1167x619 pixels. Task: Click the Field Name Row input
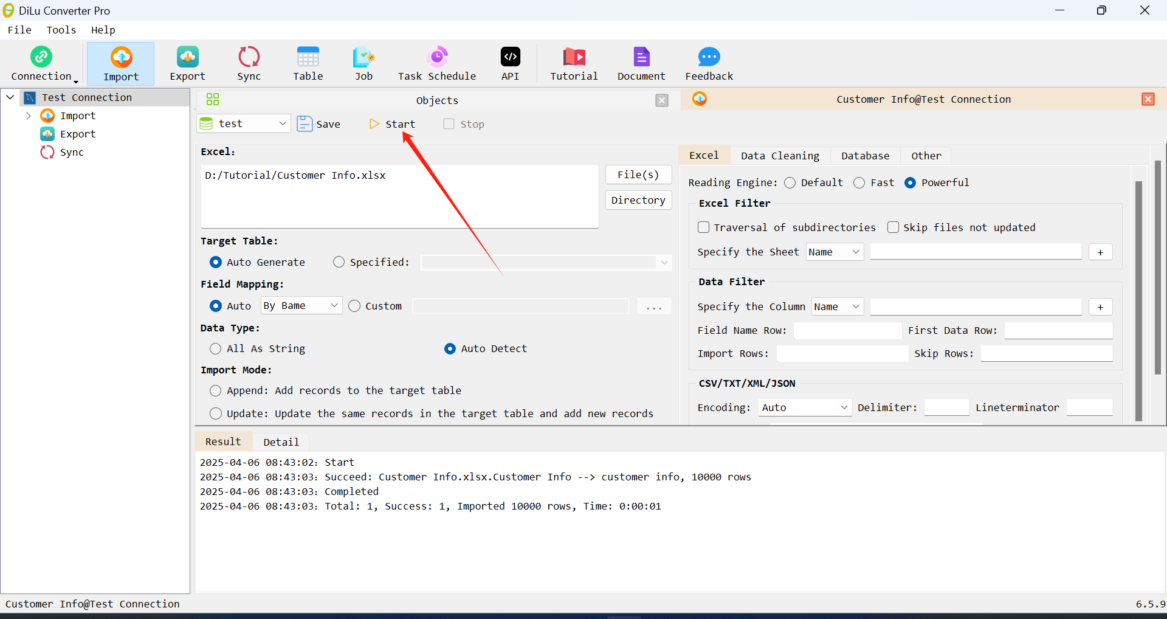pos(847,330)
